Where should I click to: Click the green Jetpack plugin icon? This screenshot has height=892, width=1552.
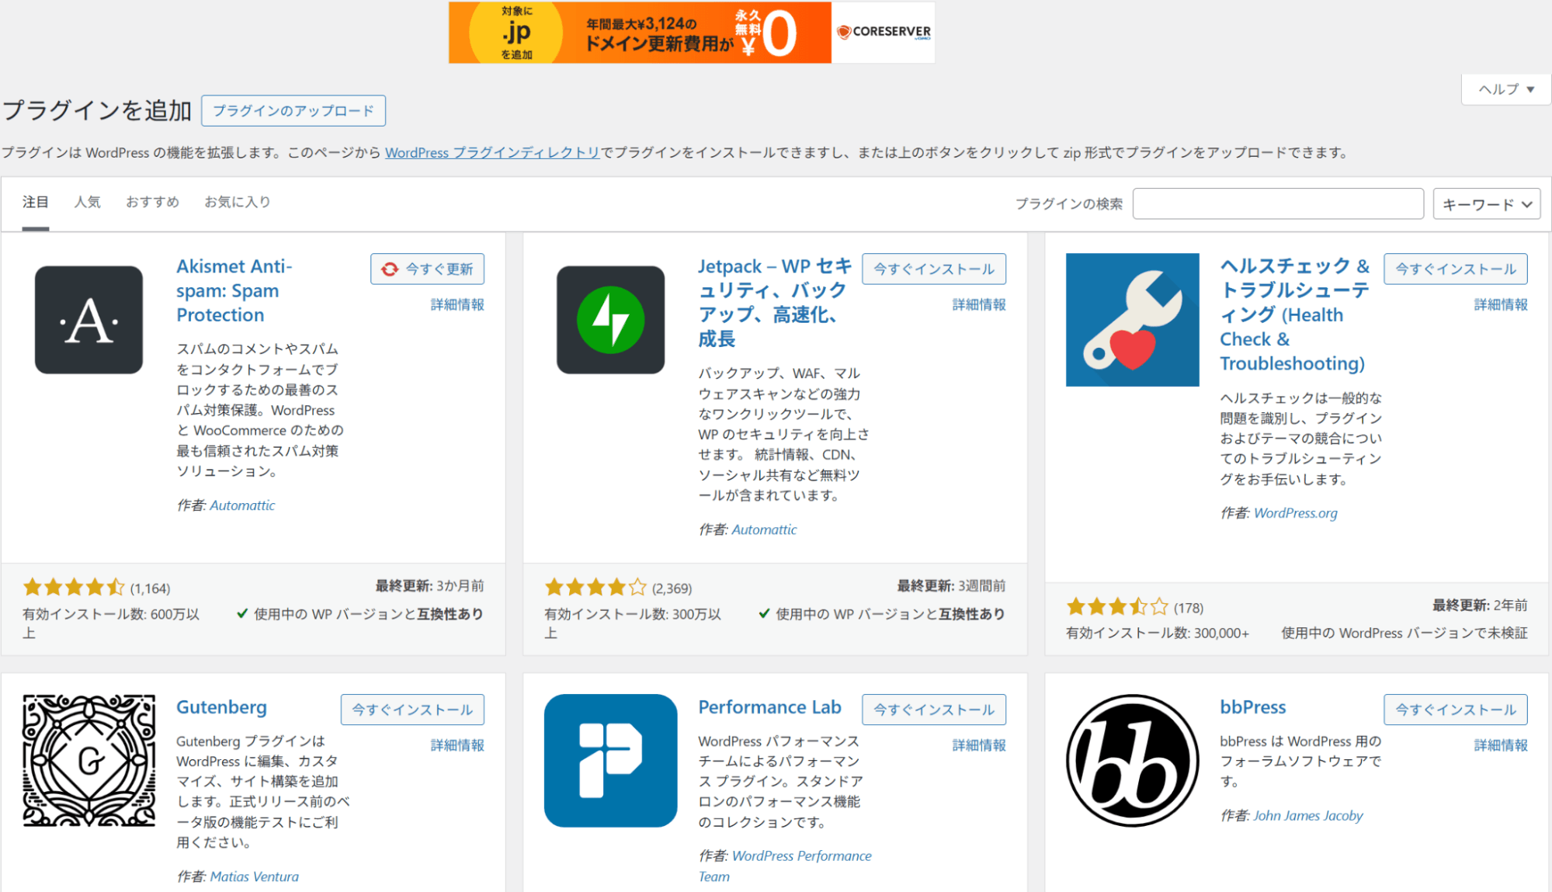[609, 319]
